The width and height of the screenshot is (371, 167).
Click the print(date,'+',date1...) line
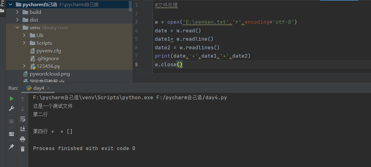click(203, 56)
